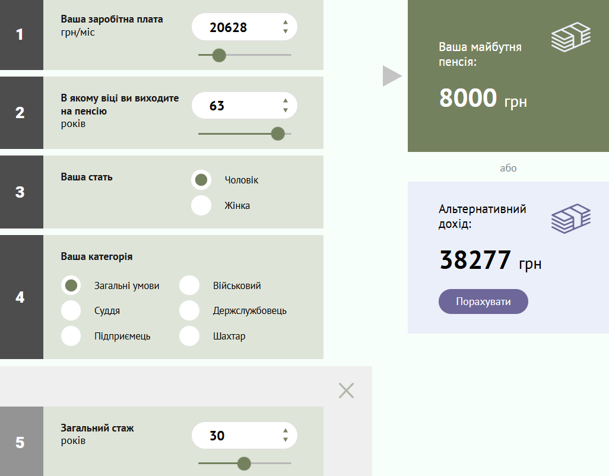Select the Жінка gender option
Screen dimensions: 609x476
(201, 205)
